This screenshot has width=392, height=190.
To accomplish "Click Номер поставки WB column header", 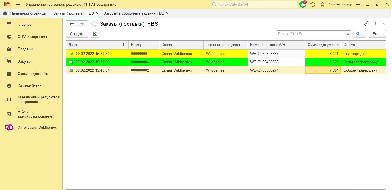I will 277,45.
